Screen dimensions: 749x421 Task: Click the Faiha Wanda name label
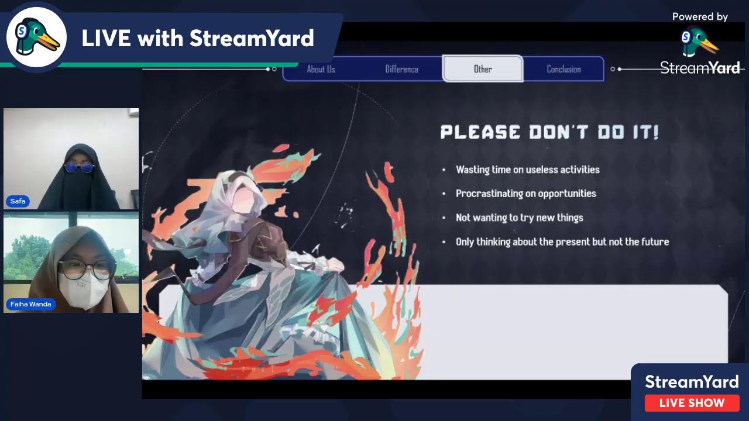pos(30,304)
